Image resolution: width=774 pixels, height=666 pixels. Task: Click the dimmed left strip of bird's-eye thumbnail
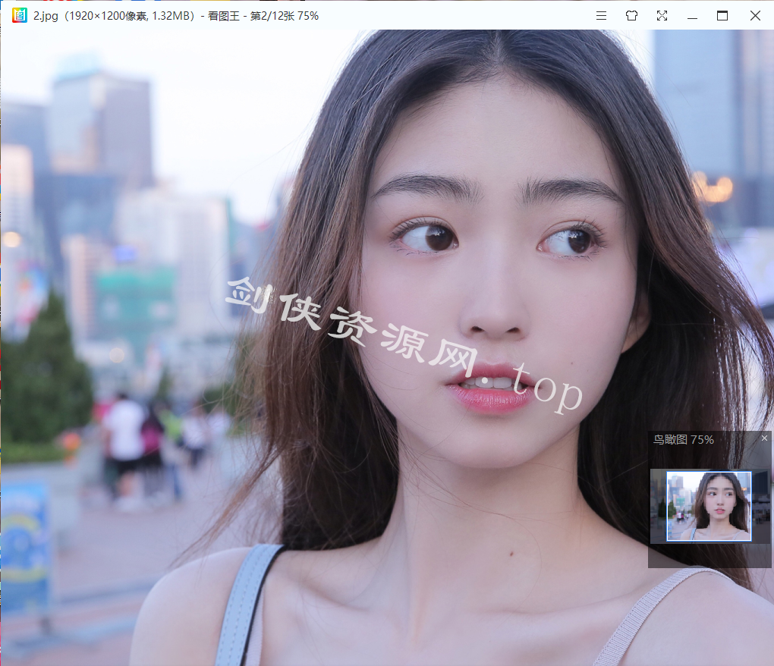point(658,506)
